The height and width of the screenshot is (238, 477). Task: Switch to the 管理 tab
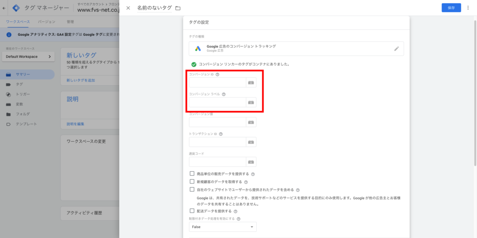pos(70,22)
